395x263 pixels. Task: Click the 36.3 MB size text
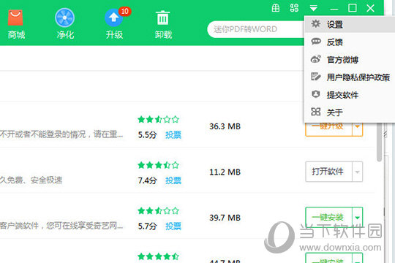click(225, 126)
